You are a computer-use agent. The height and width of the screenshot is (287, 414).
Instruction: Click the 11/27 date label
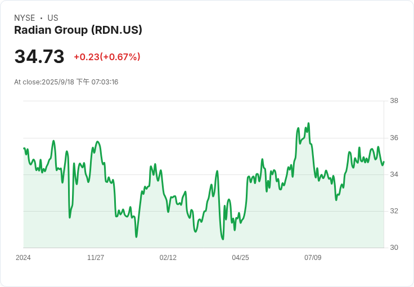point(96,258)
